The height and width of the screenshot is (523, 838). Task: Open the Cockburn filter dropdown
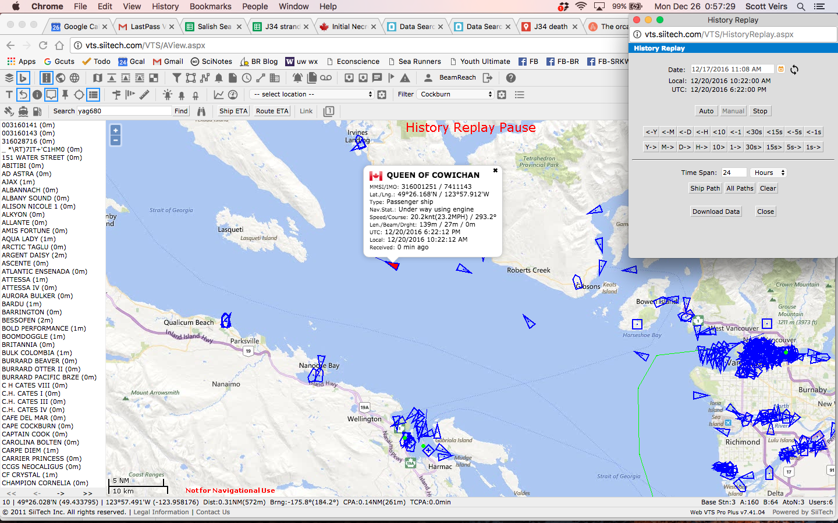tap(455, 94)
